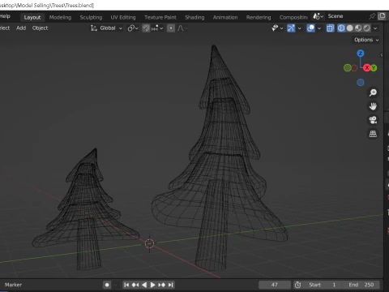The width and height of the screenshot is (389, 292).
Task: Open the Global transform orientation dropdown
Action: tap(106, 28)
